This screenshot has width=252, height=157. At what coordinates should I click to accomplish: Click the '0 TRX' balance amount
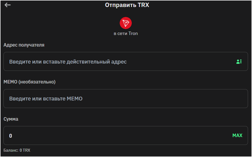point(25,150)
